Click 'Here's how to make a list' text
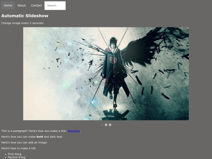 [19, 148]
